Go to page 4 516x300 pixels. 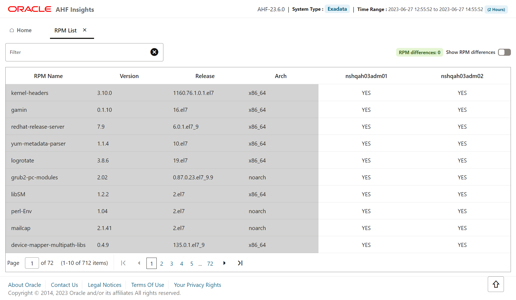pos(182,264)
